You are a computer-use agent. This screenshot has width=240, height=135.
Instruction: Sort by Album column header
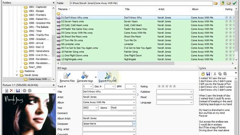207,9
